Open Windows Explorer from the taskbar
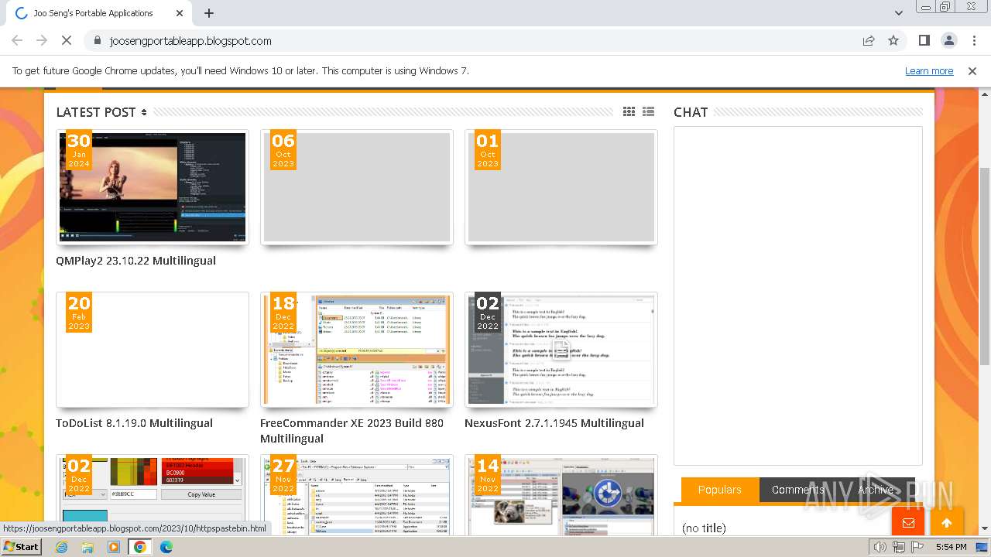 pyautogui.click(x=87, y=547)
